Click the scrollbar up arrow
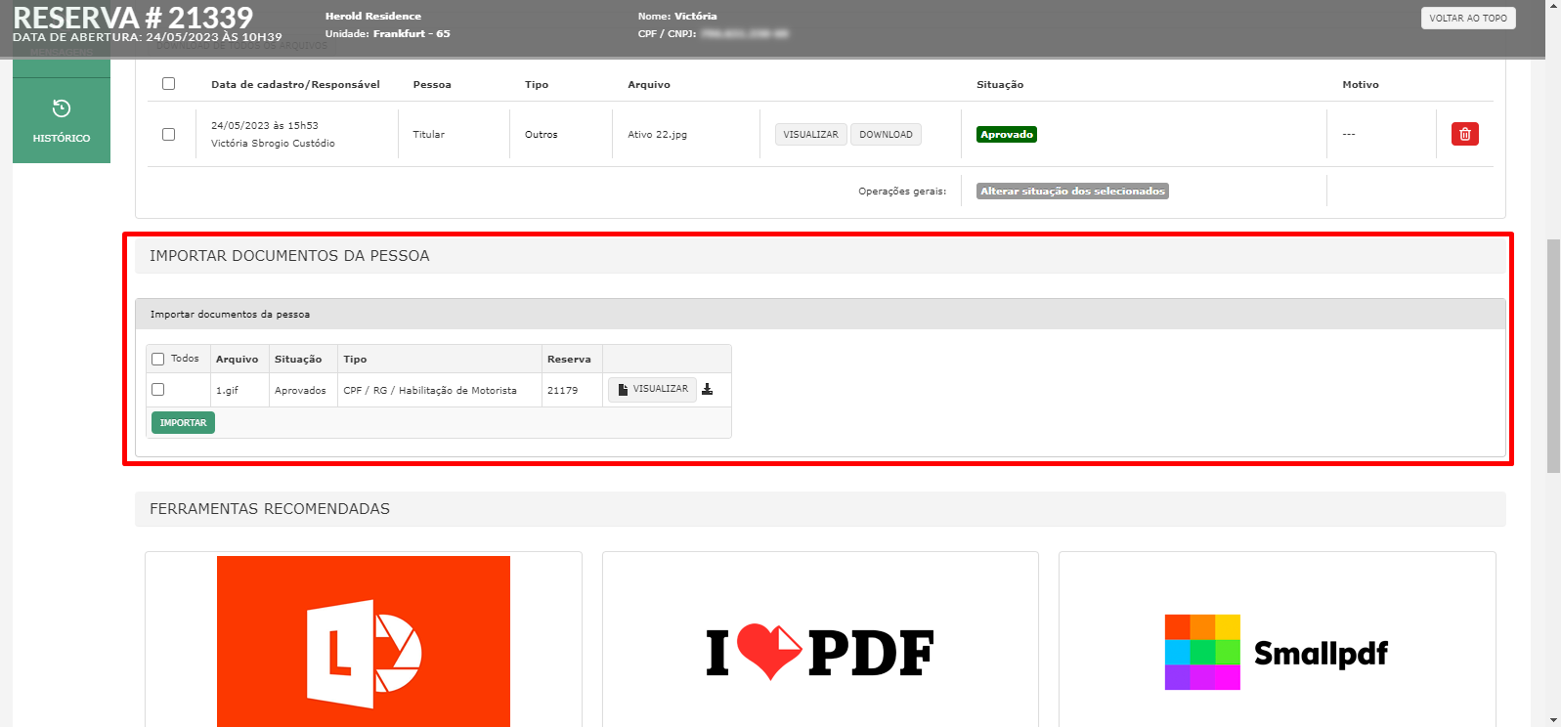 click(x=1553, y=6)
